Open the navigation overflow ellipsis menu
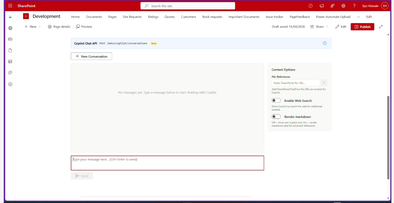The height and width of the screenshot is (203, 394). point(358,17)
